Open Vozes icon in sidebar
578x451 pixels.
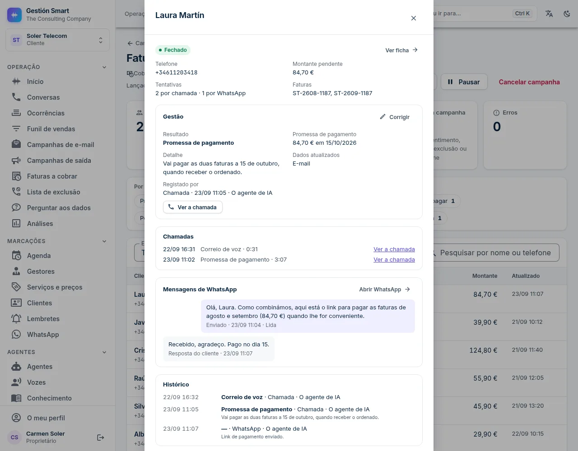pos(16,382)
